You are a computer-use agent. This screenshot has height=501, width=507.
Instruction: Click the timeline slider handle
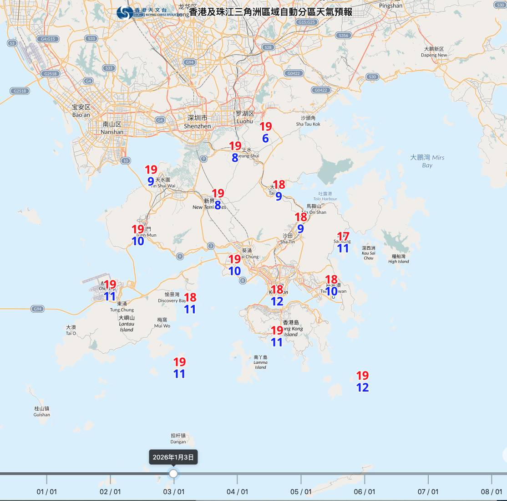(x=173, y=474)
